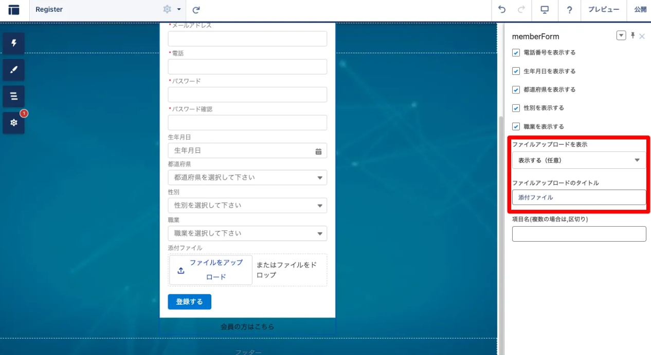Click the 公開 publish menu item

(640, 10)
